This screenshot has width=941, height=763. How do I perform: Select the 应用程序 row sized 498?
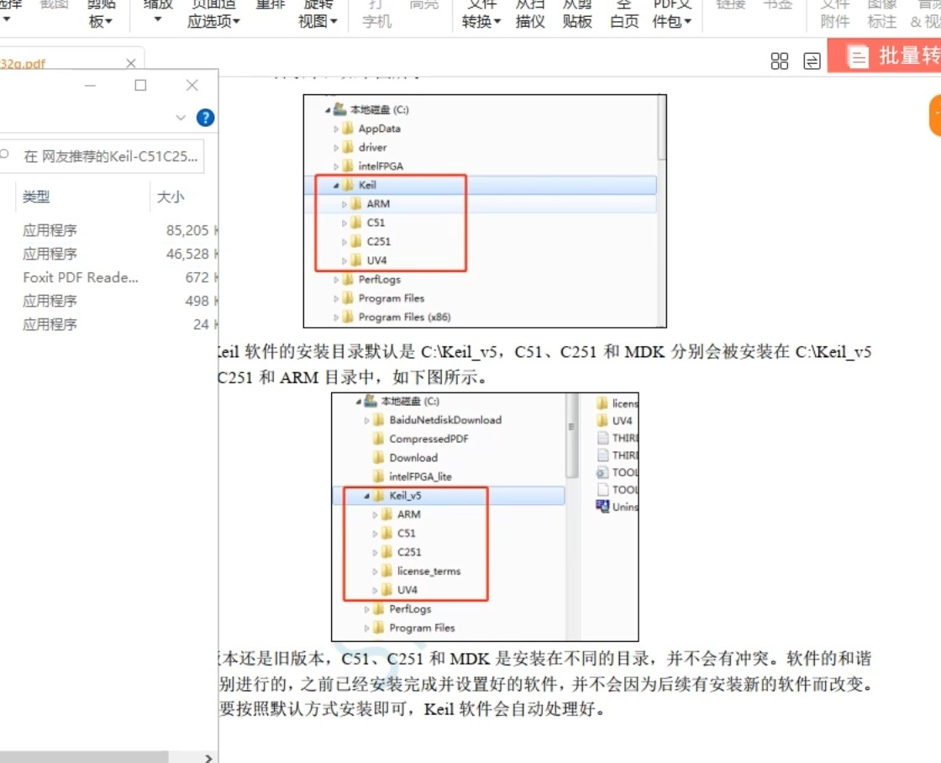[108, 301]
